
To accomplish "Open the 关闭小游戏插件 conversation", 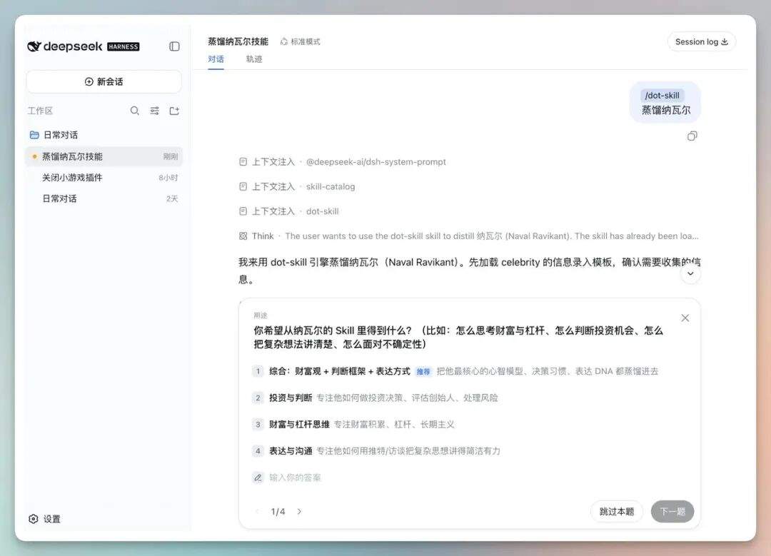I will [104, 178].
